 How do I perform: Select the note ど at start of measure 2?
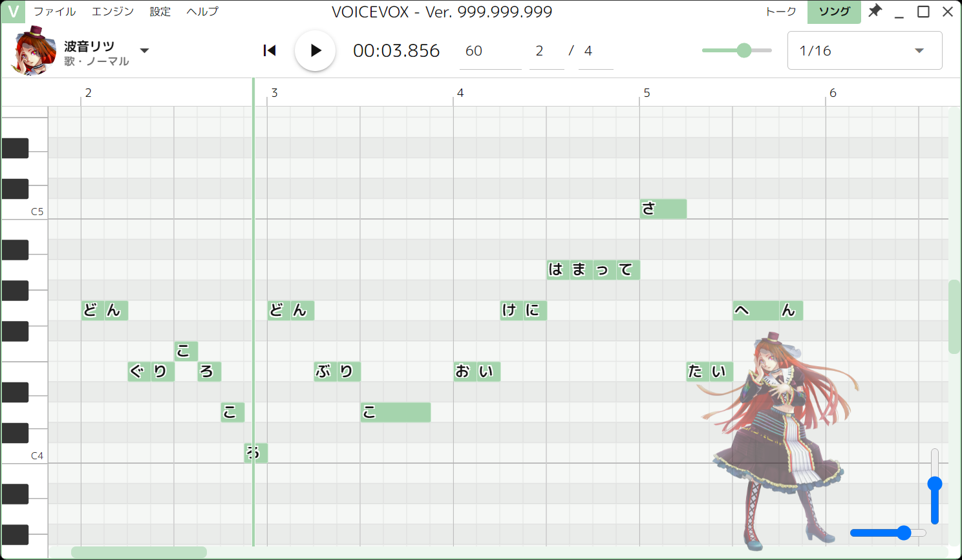pos(93,310)
